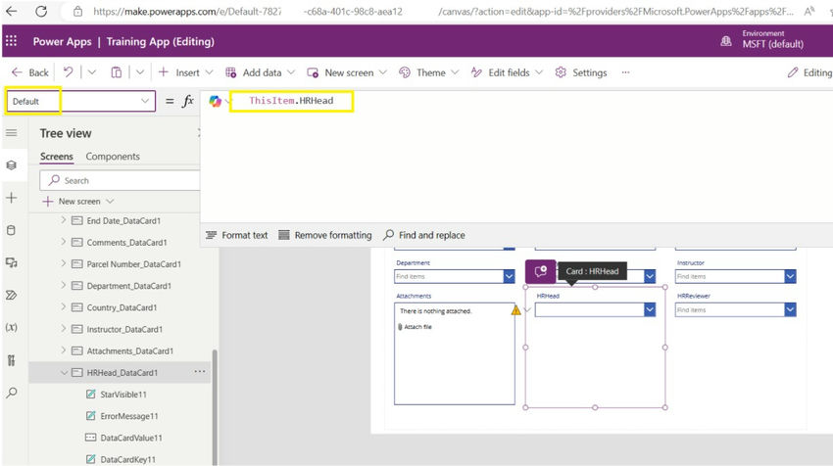
Task: Expand Parcel Number_DataCard1 node
Action: click(x=64, y=263)
